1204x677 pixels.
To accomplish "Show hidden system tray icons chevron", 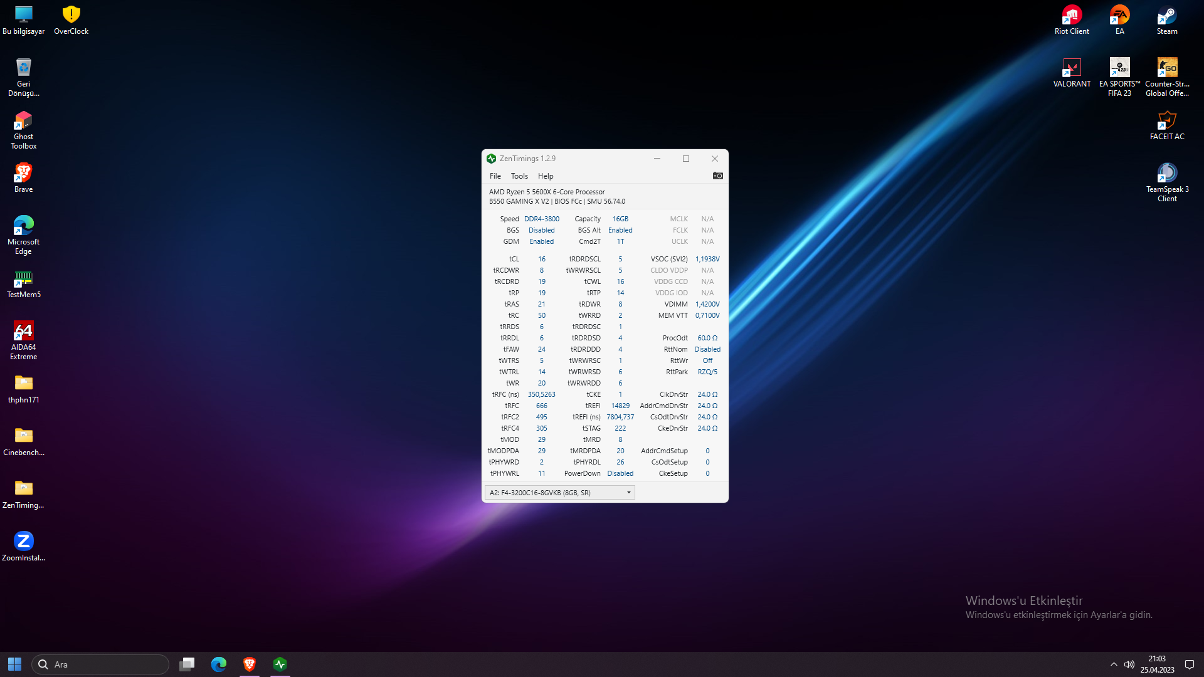I will [1114, 664].
